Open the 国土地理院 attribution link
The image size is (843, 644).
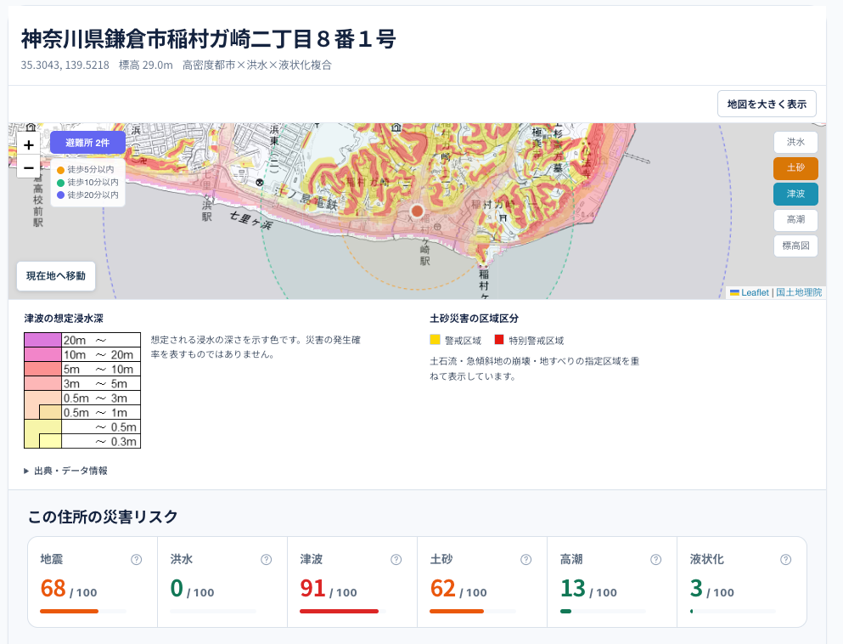(x=799, y=292)
